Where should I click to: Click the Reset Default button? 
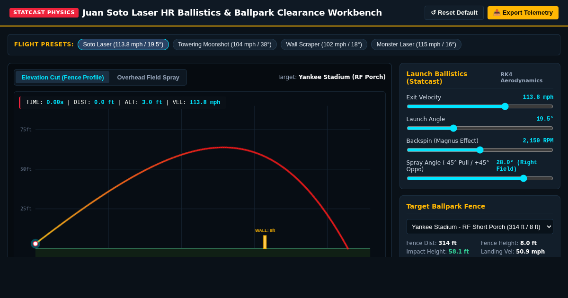point(454,13)
